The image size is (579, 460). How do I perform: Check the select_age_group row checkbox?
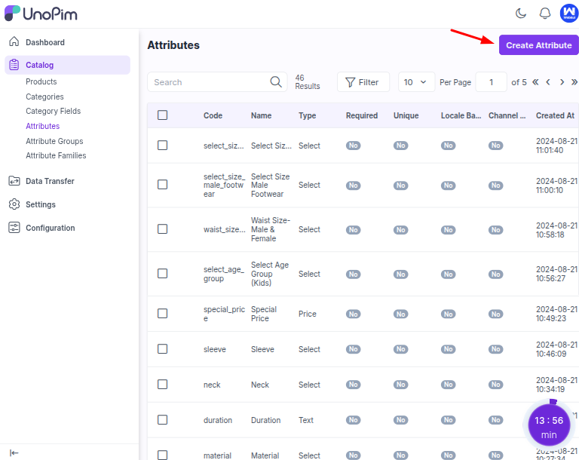[163, 274]
